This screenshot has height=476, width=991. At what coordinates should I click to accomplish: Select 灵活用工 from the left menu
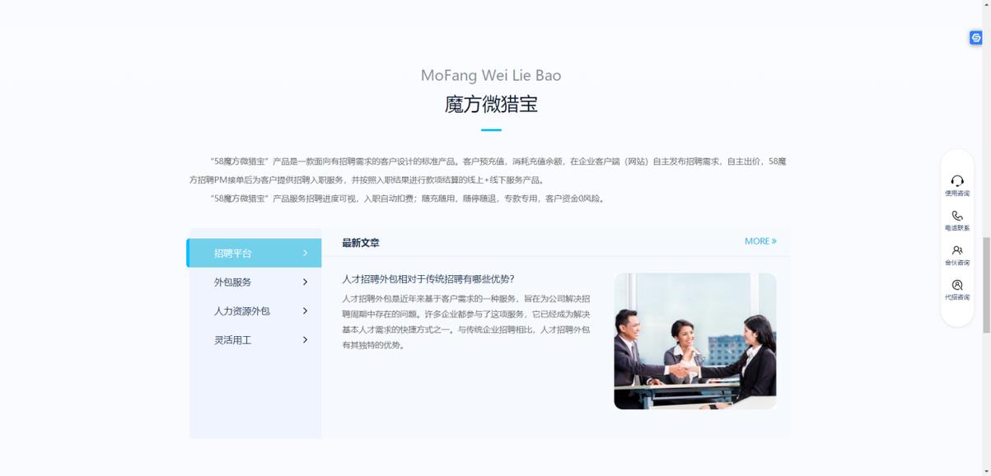click(231, 339)
